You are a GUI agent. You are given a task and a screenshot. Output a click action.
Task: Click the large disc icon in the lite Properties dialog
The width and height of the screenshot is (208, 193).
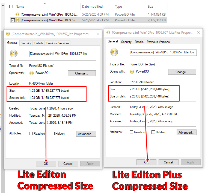[x=14, y=53]
